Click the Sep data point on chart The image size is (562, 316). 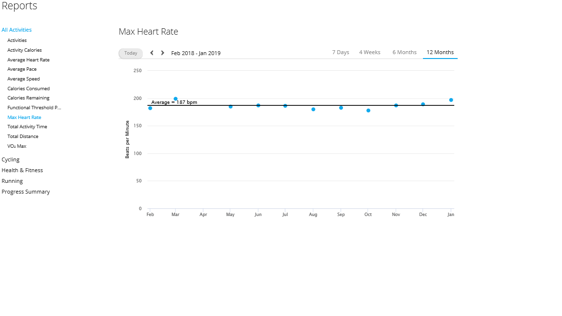coord(341,108)
